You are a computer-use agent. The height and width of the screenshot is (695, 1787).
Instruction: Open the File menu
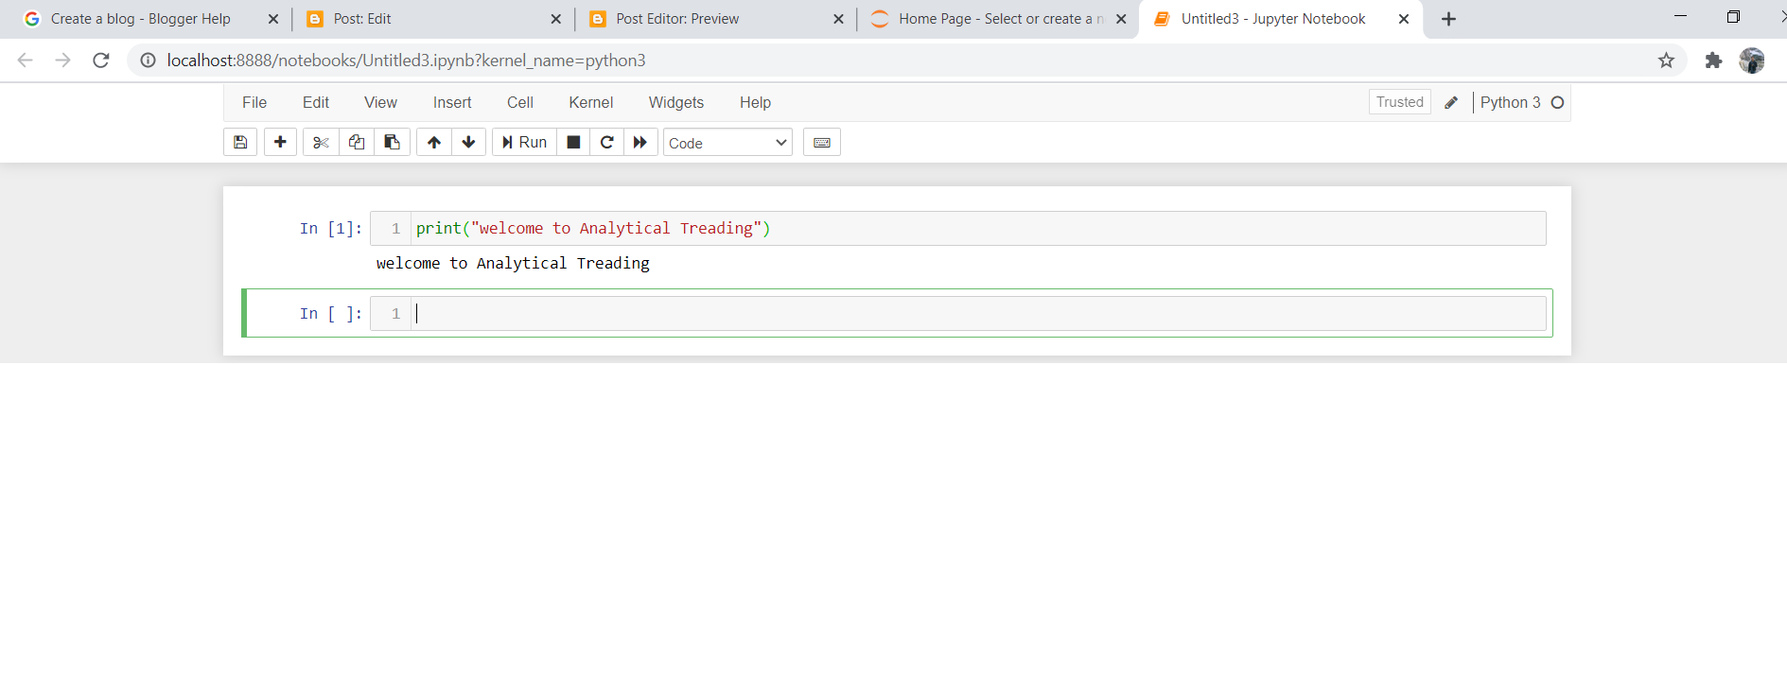click(254, 102)
